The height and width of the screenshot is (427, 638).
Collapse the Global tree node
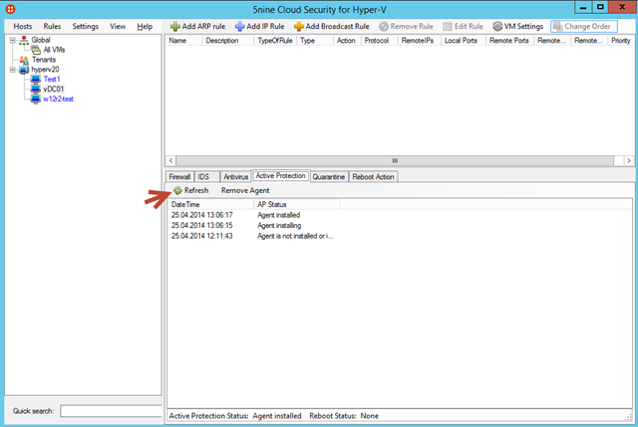pyautogui.click(x=13, y=40)
